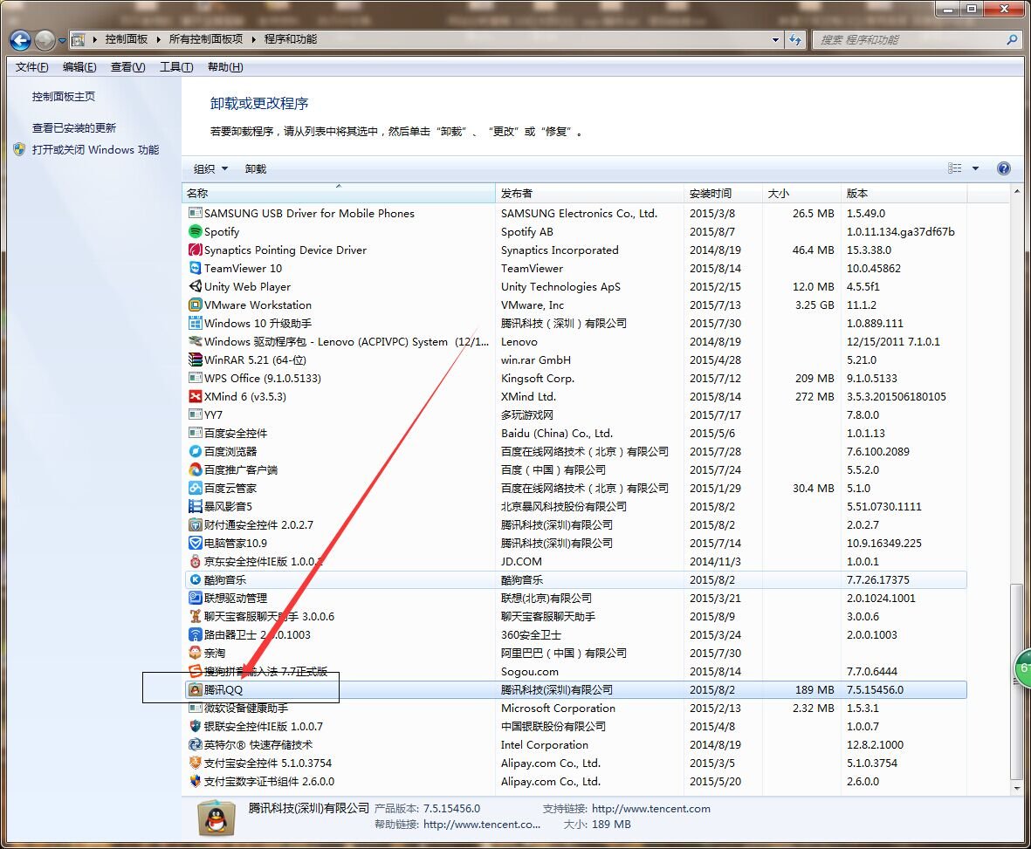The width and height of the screenshot is (1031, 849).
Task: Click the 搜索 程序和功能 search box
Action: (x=908, y=40)
